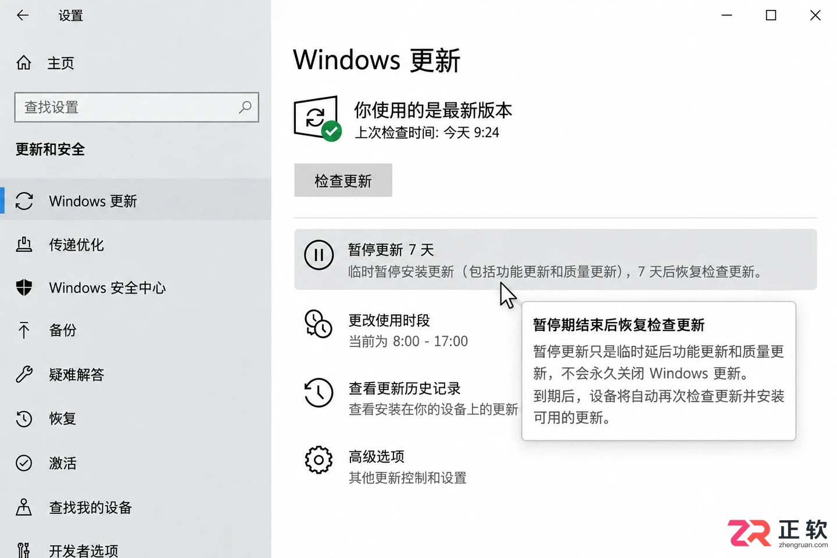Click the search magnifier icon

click(x=245, y=107)
